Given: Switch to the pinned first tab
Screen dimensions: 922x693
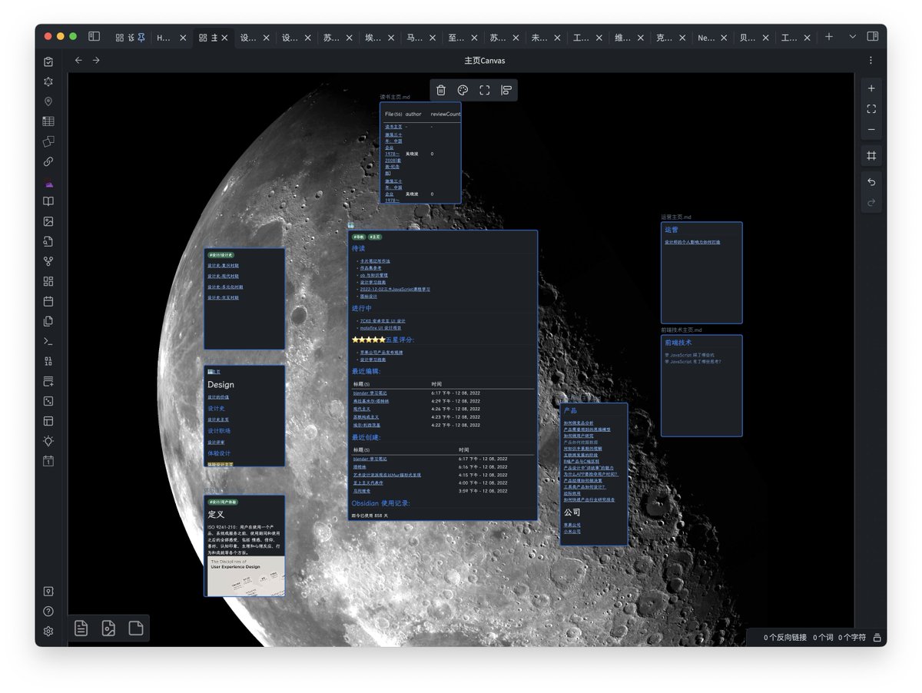Looking at the screenshot, I should (x=130, y=37).
